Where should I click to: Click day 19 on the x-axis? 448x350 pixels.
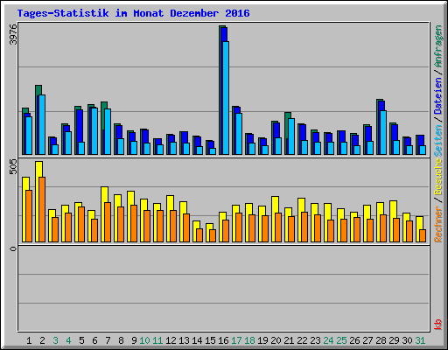coord(262,340)
